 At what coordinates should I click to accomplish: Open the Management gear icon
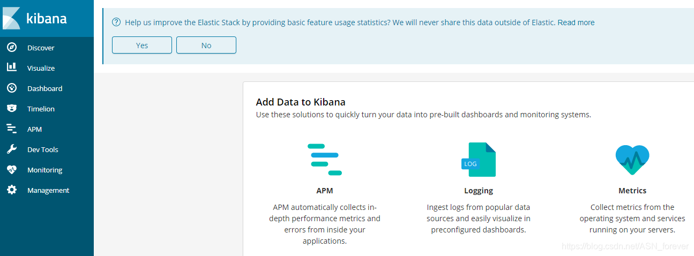12,190
